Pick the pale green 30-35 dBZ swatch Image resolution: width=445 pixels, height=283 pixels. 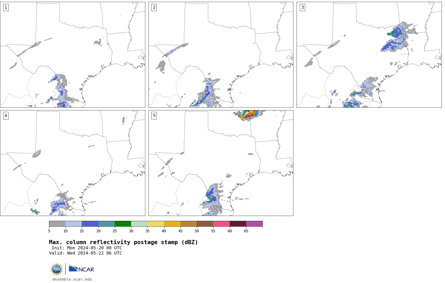click(139, 224)
